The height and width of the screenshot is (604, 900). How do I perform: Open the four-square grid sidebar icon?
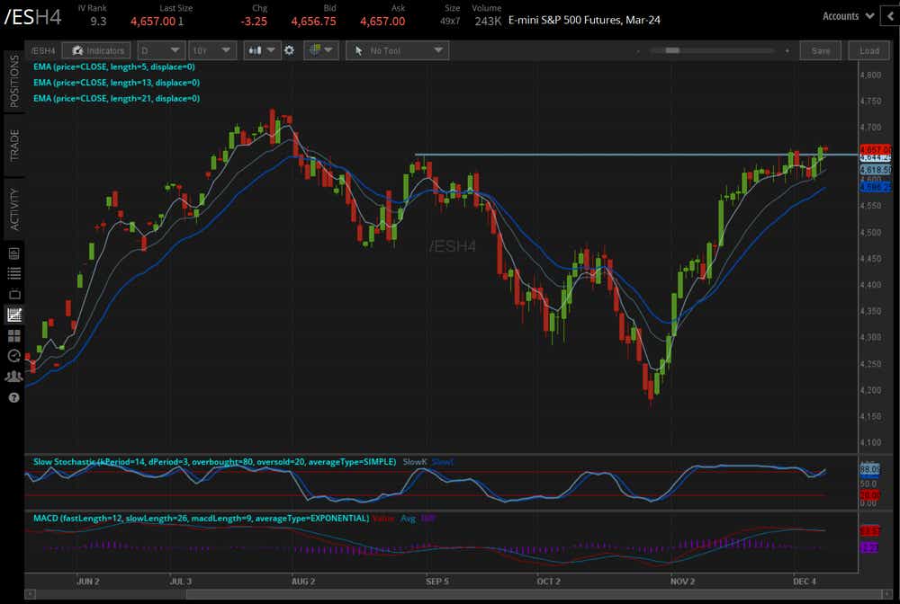click(14, 335)
